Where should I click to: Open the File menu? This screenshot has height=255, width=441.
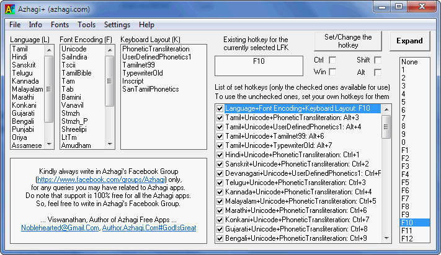pos(15,25)
